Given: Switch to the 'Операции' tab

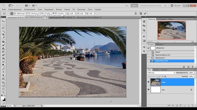Looking at the screenshot, I should pos(159,44).
